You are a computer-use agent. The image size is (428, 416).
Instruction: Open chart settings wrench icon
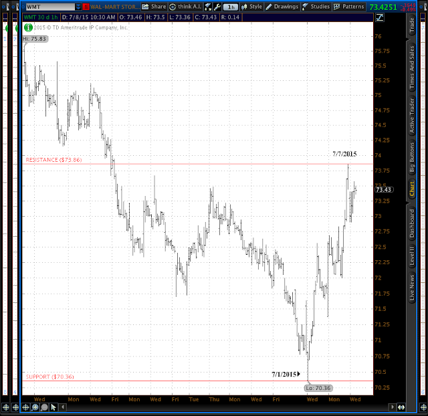point(217,7)
